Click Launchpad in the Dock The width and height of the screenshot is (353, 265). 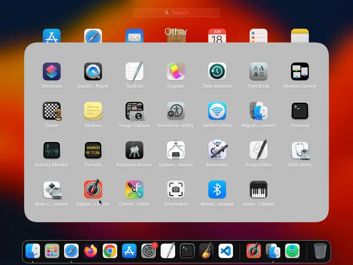pos(52,251)
